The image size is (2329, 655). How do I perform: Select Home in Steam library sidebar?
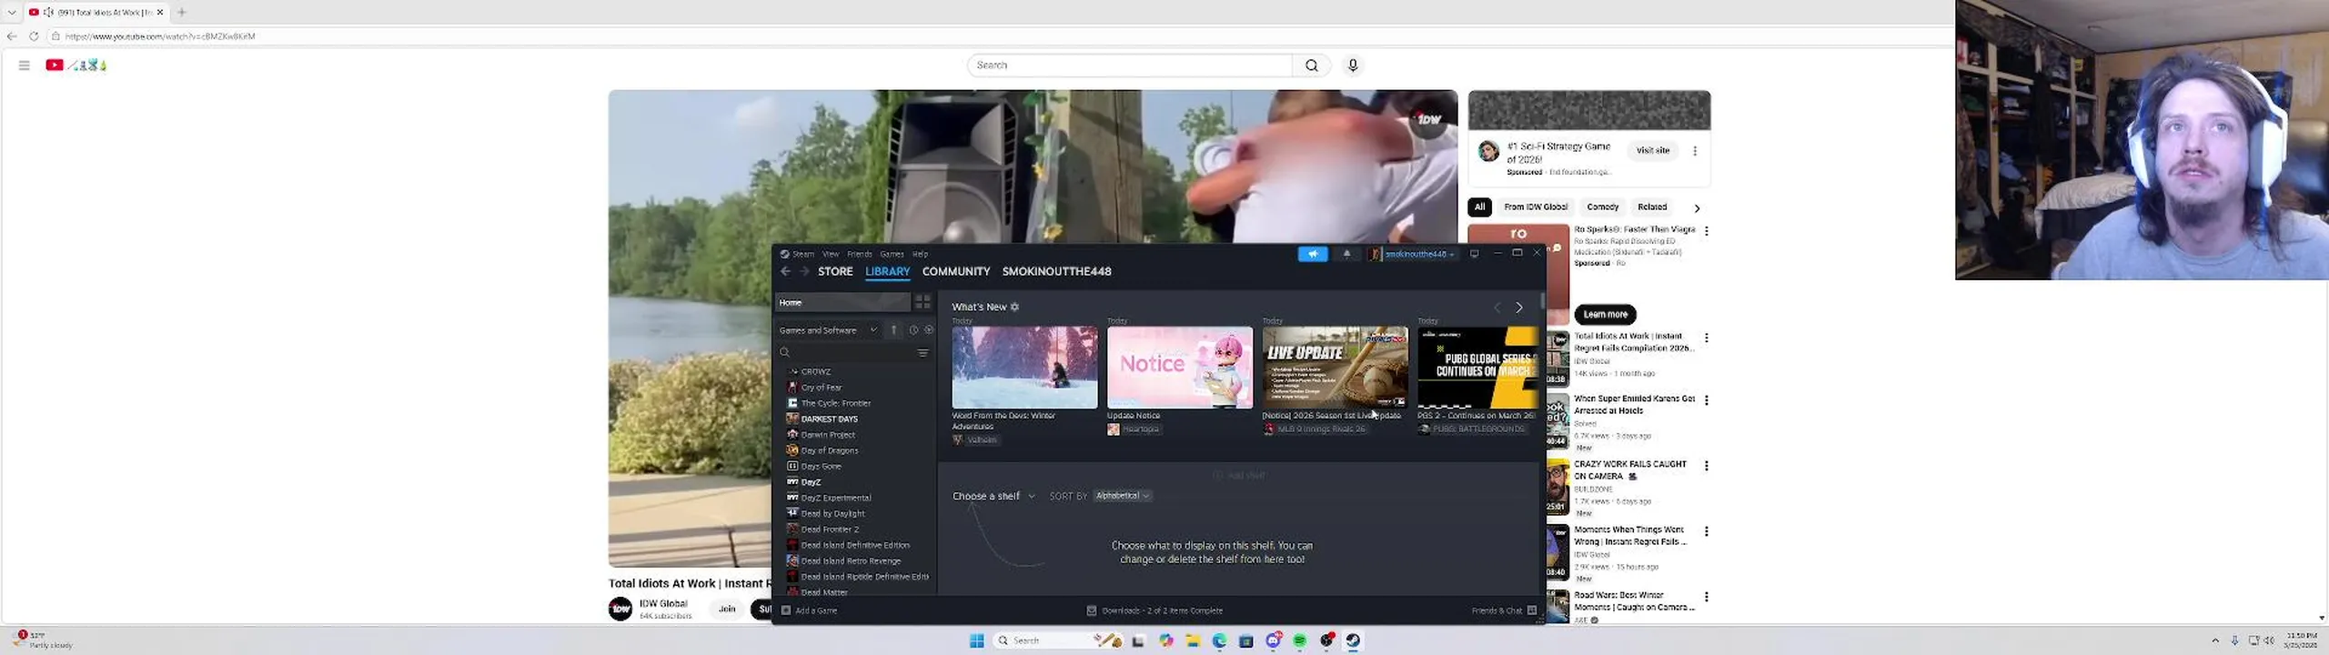pos(842,303)
